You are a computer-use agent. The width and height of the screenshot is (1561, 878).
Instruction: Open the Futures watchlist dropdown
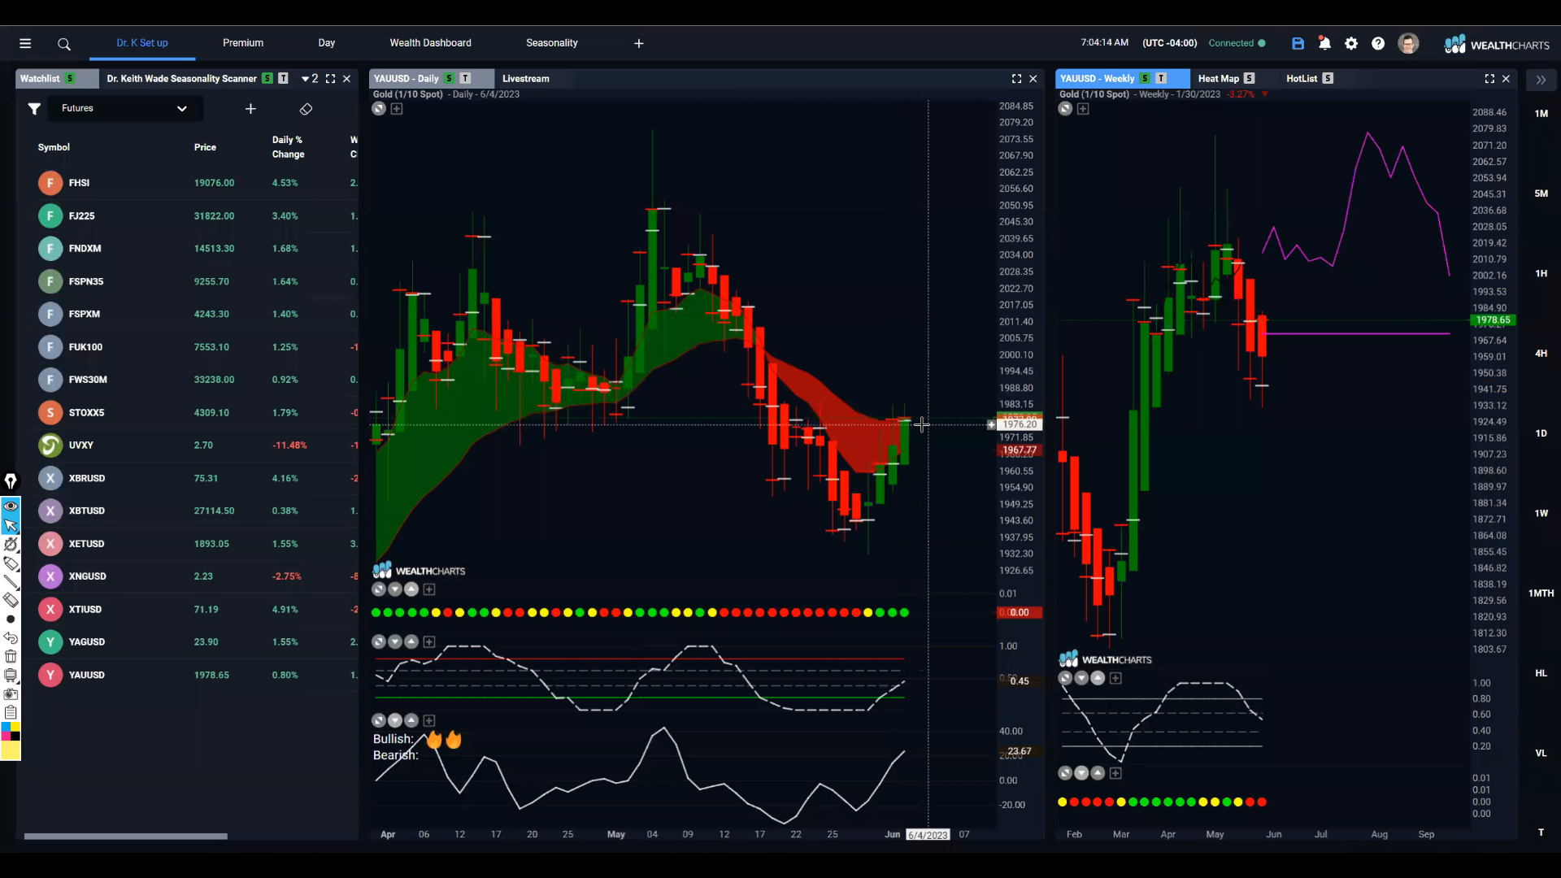(124, 109)
